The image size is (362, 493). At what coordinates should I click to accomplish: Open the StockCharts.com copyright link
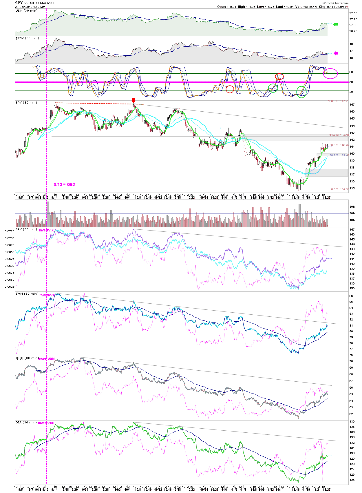coord(335,3)
